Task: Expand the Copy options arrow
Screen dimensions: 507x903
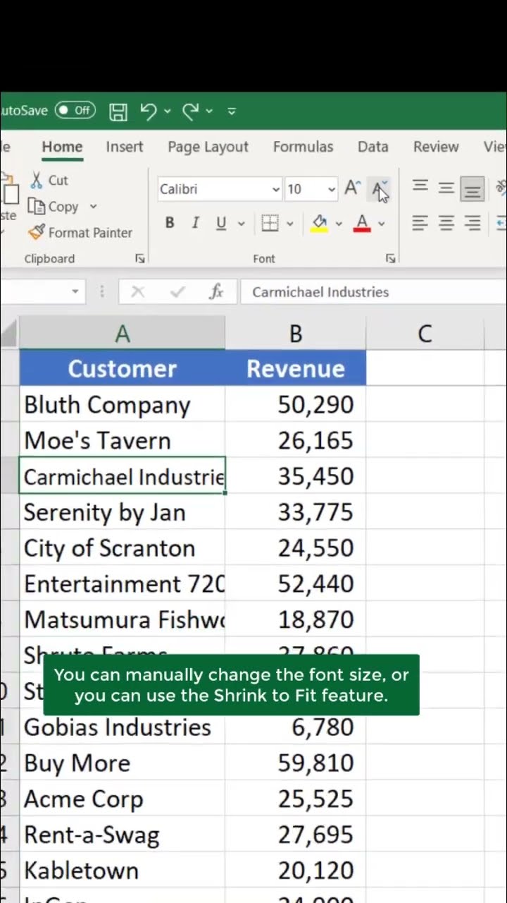Action: pos(93,207)
